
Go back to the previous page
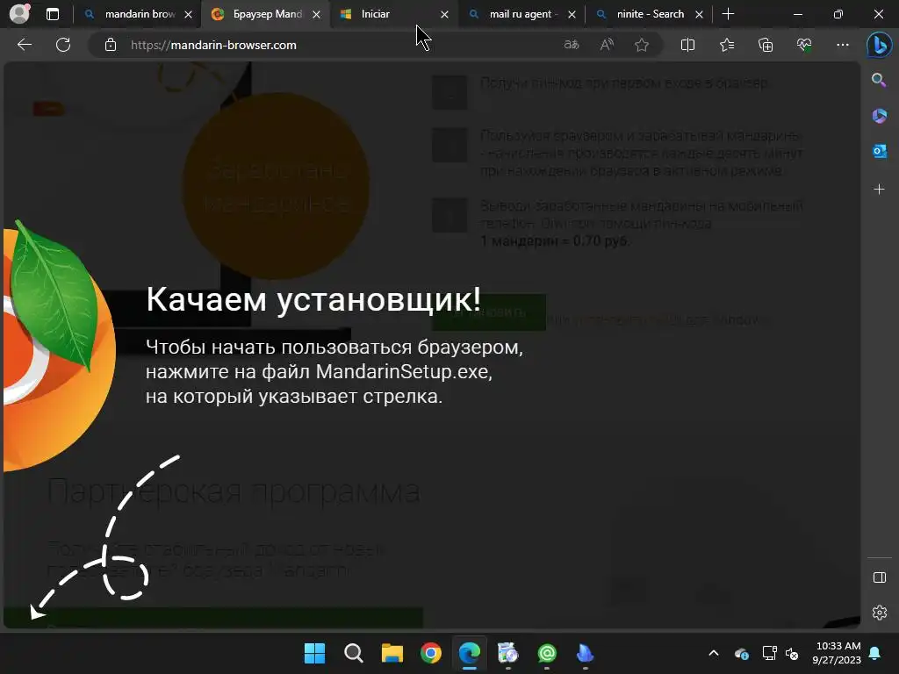(x=24, y=45)
